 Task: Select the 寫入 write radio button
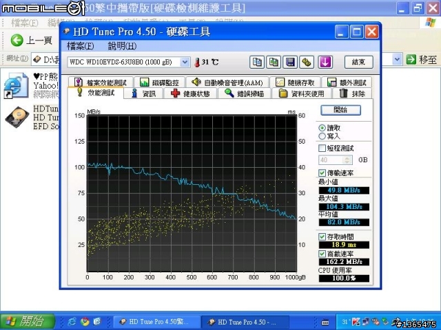tap(322, 136)
